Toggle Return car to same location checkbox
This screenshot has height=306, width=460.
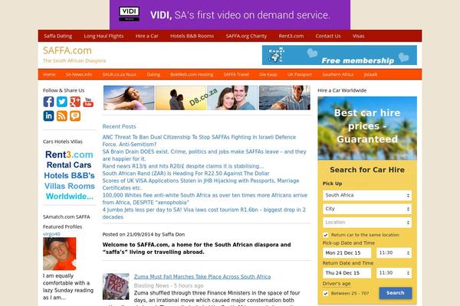click(x=326, y=235)
